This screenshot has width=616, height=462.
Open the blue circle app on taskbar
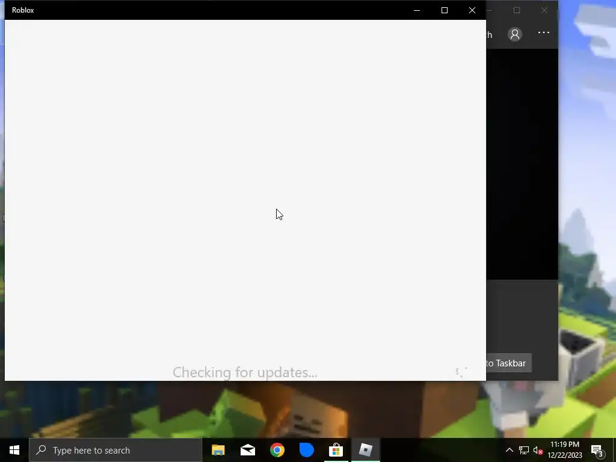(306, 450)
